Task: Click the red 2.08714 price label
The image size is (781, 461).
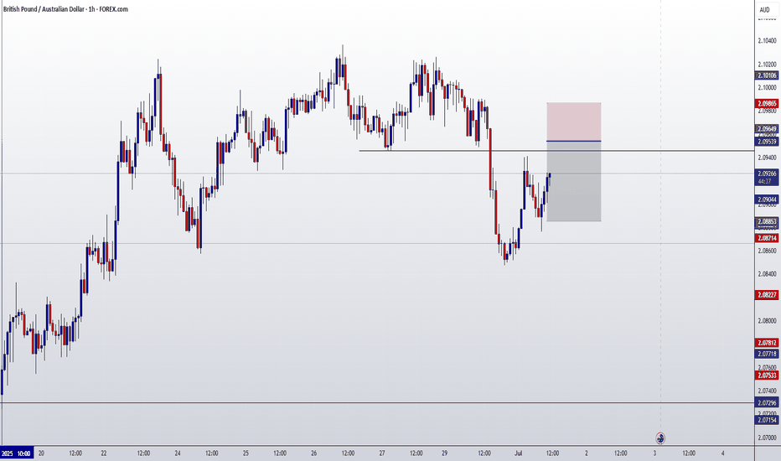Action: click(767, 238)
